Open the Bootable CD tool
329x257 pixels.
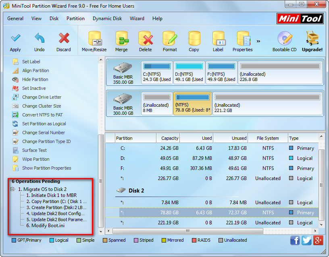tap(285, 41)
